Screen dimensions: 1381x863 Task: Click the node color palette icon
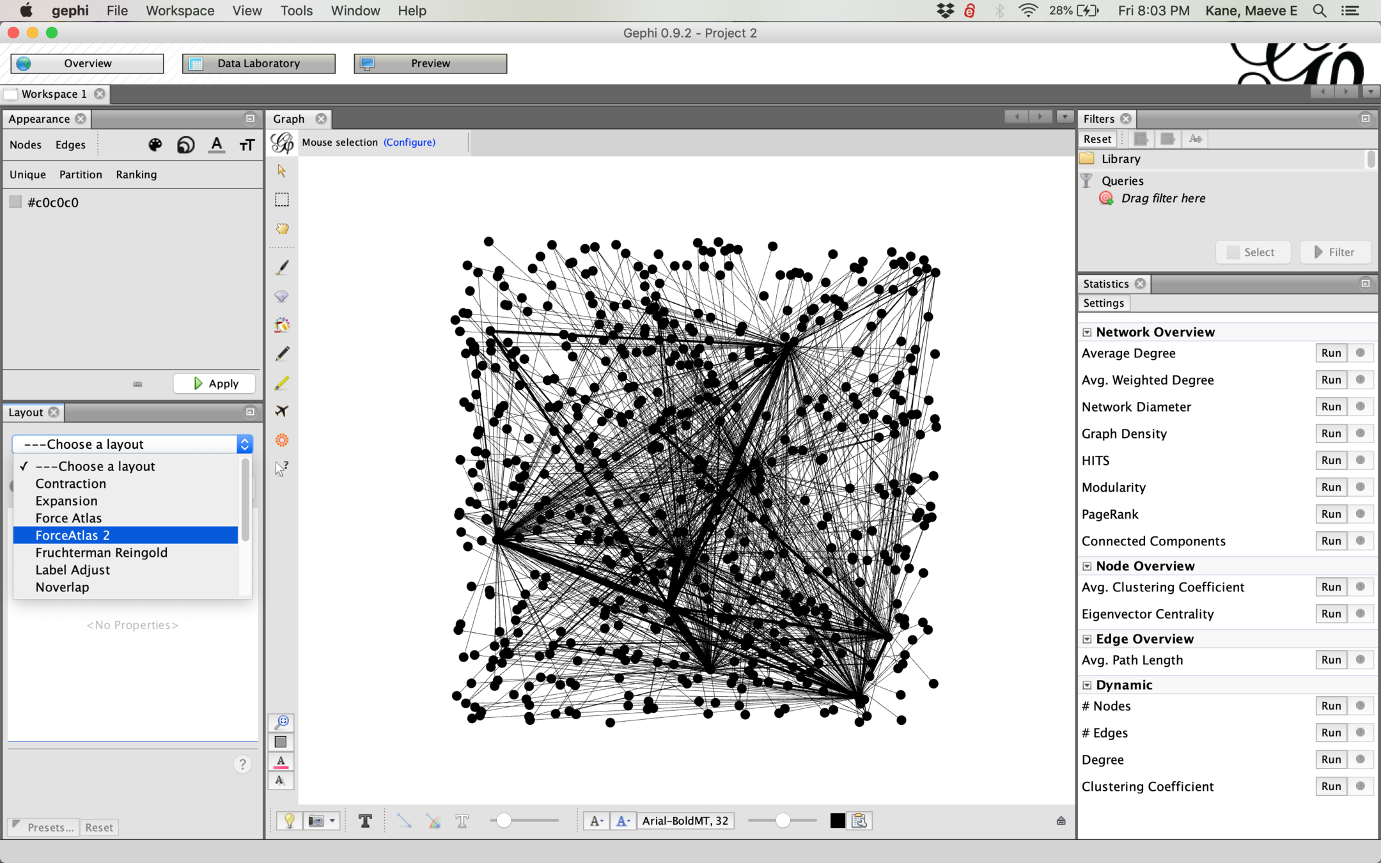click(155, 145)
